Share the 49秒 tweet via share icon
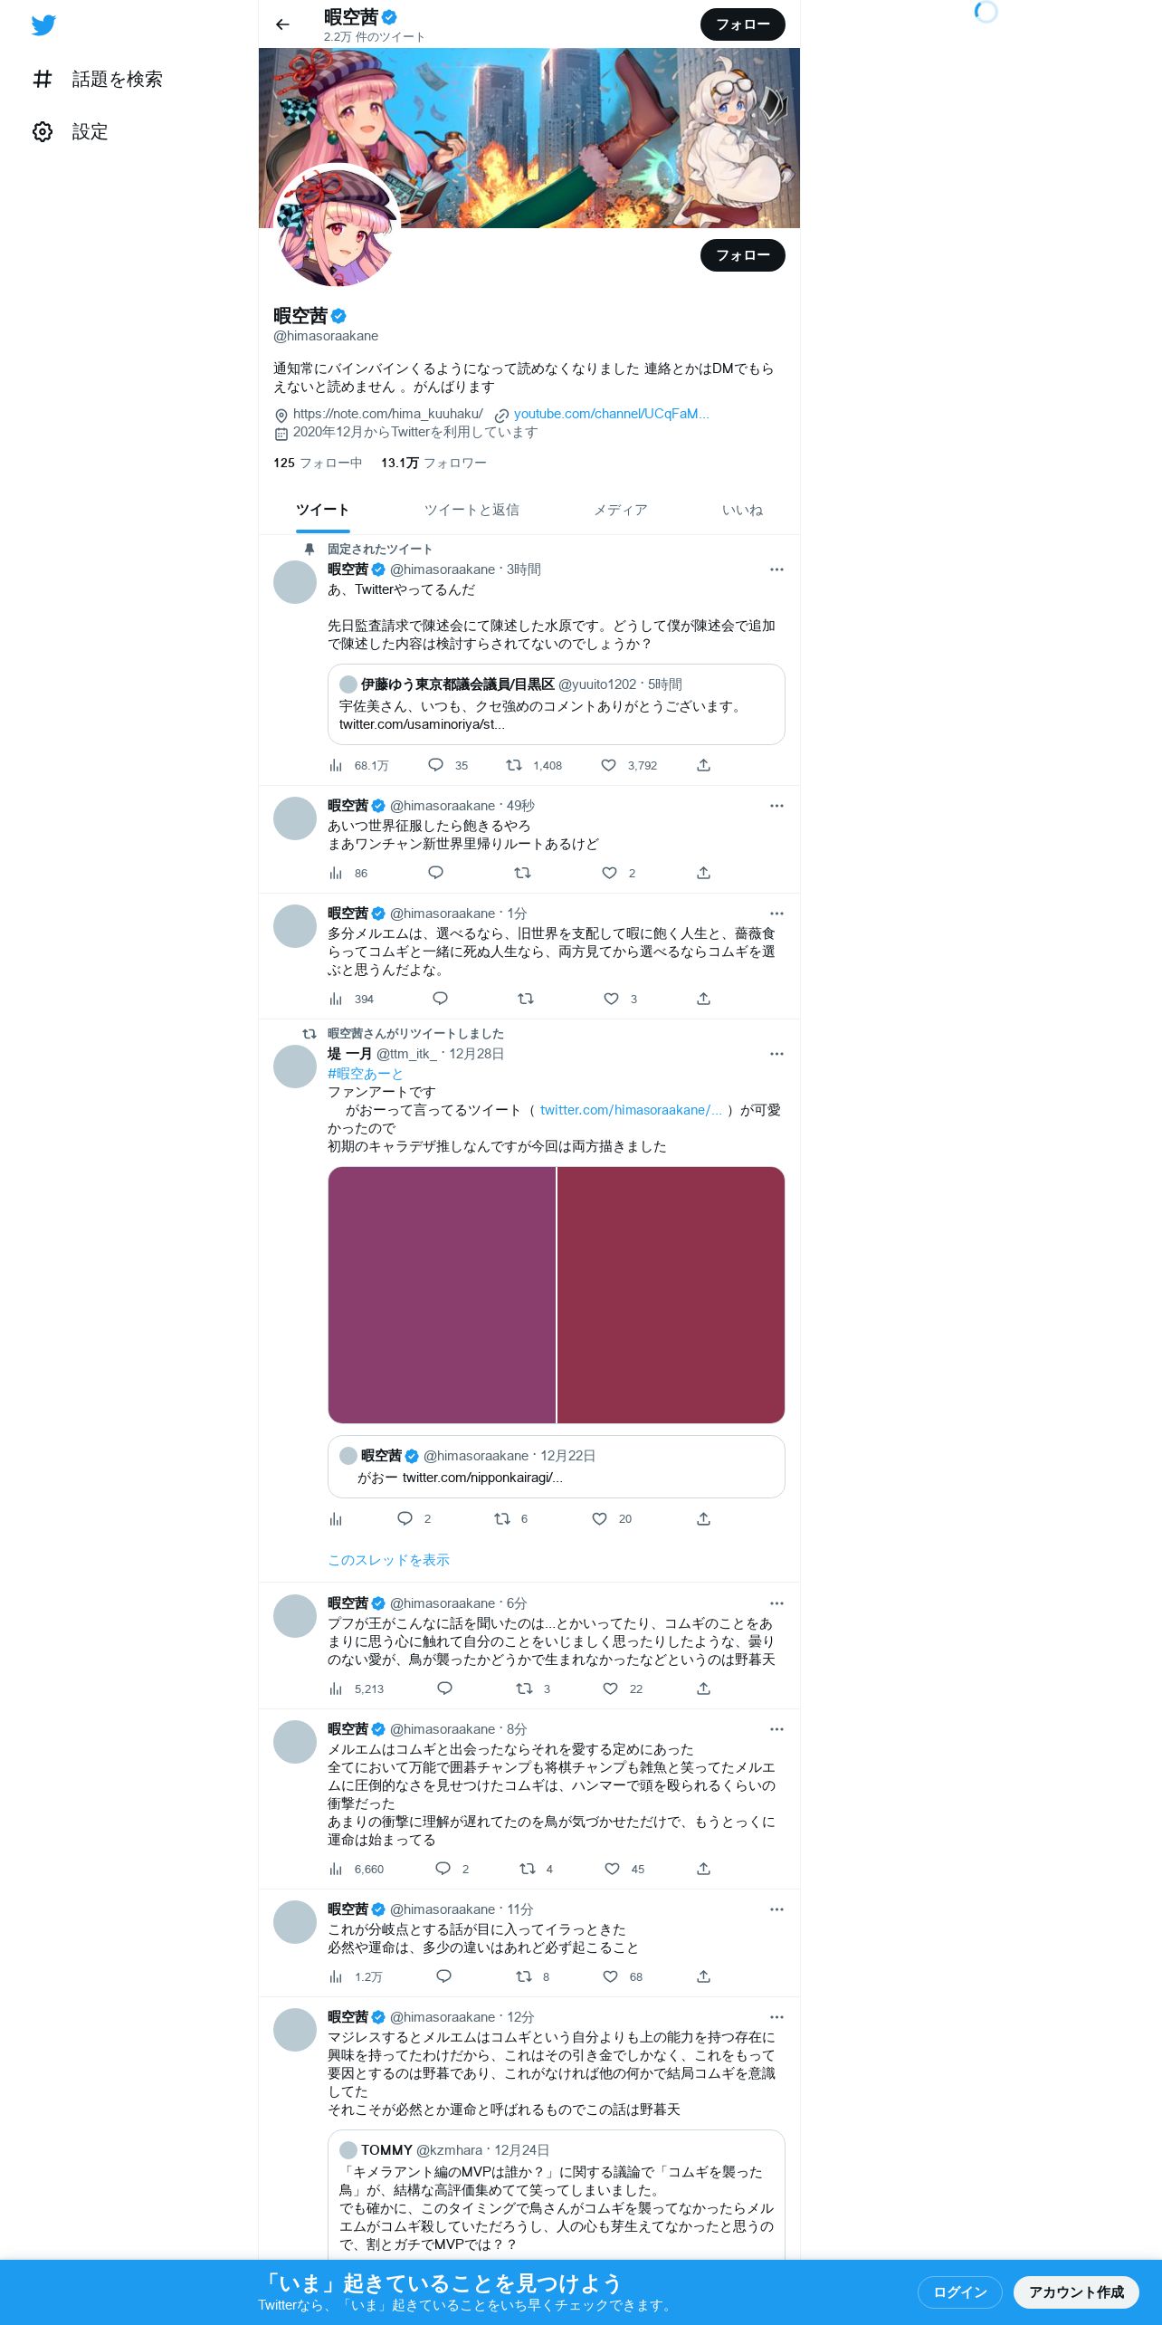 coord(703,873)
